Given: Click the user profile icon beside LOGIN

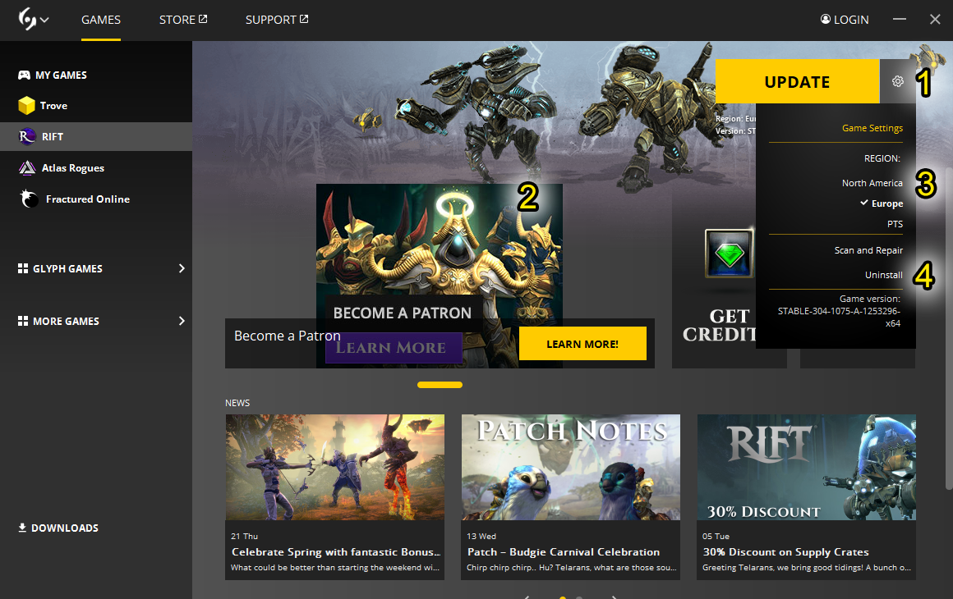Looking at the screenshot, I should click(x=826, y=19).
